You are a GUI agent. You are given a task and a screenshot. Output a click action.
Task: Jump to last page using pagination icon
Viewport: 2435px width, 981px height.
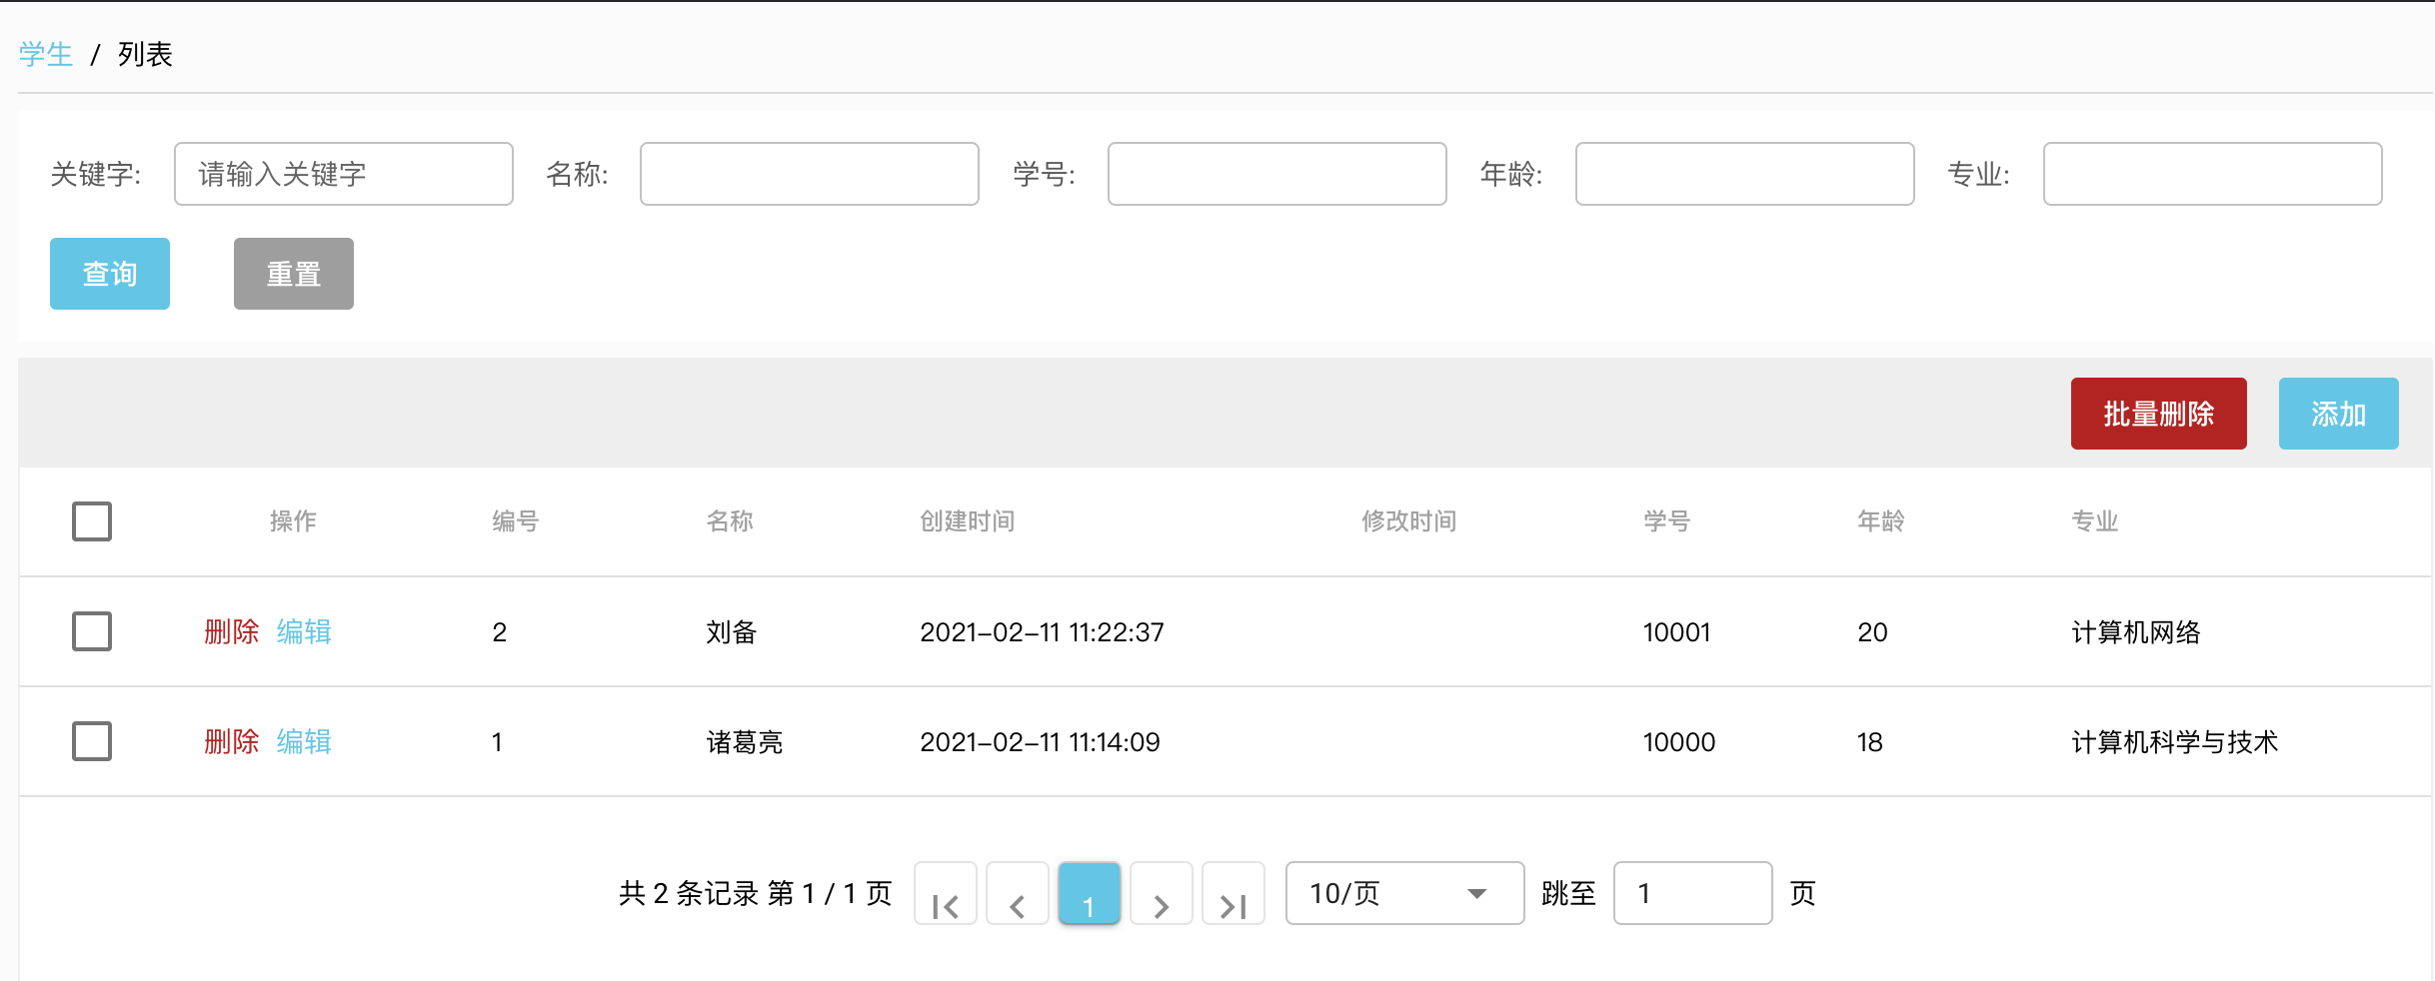pyautogui.click(x=1232, y=894)
